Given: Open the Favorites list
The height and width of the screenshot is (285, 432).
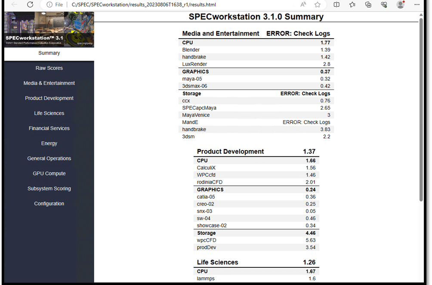Looking at the screenshot, I should 352,5.
